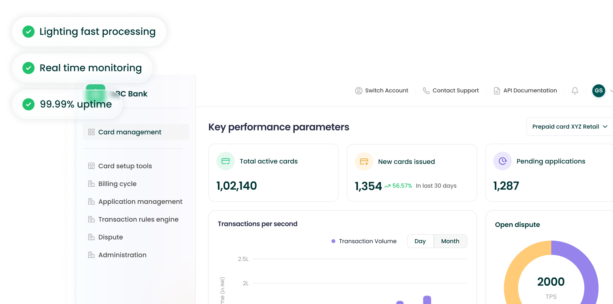The image size is (613, 304).
Task: Click the "Transactions per second" title
Action: (258, 224)
